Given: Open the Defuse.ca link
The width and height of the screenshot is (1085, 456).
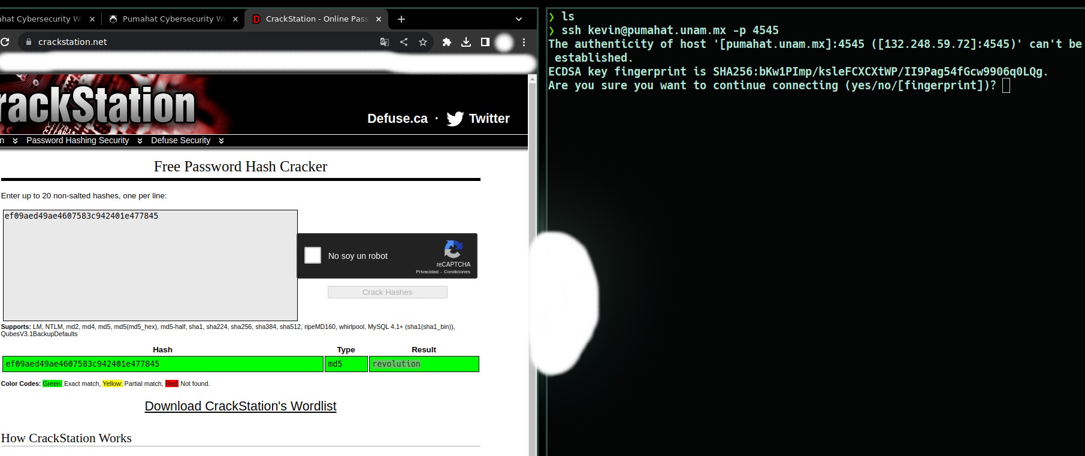Looking at the screenshot, I should click(397, 119).
